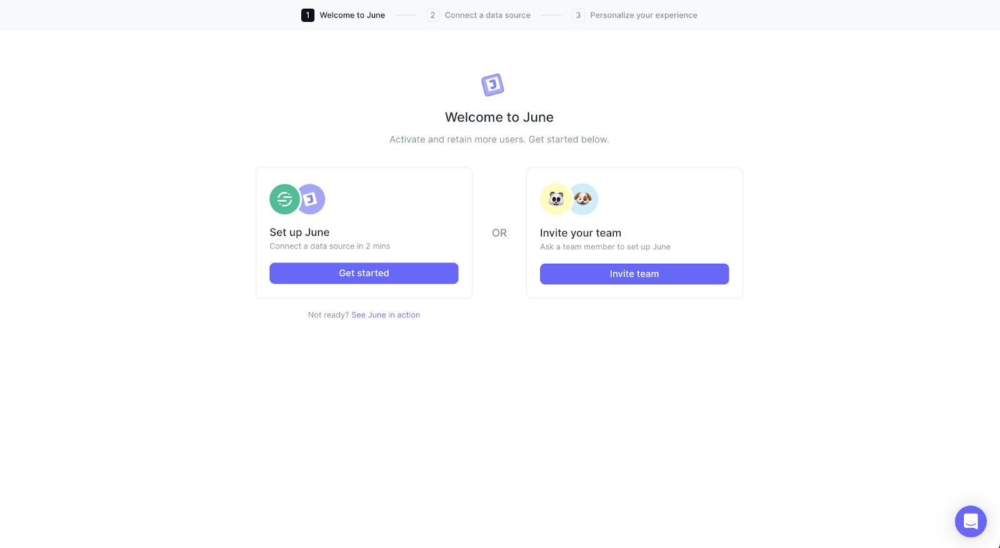The width and height of the screenshot is (1000, 548).
Task: Click the green Segment icon in setup card
Action: click(x=284, y=199)
